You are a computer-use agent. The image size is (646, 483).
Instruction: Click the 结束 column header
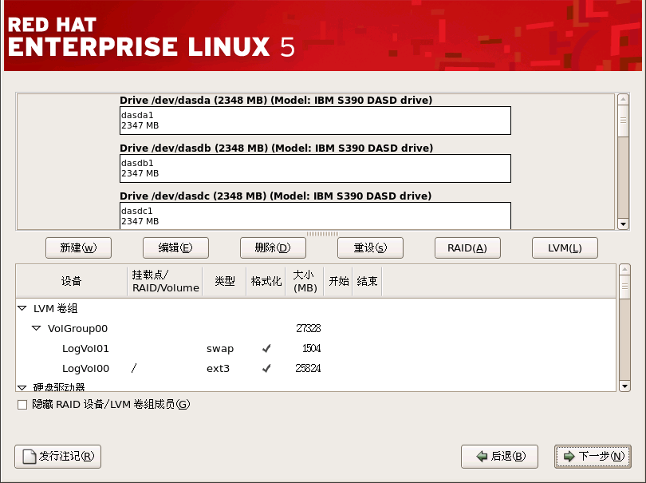(x=367, y=281)
